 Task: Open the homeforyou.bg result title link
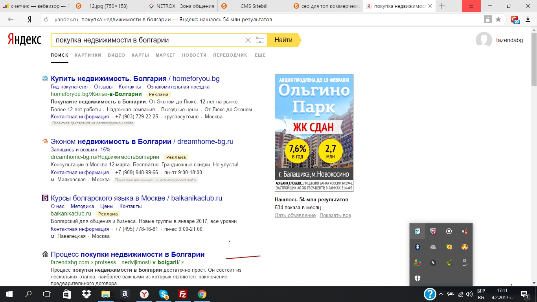135,79
